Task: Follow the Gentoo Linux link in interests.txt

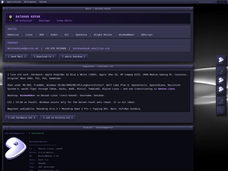Action: click(x=166, y=89)
